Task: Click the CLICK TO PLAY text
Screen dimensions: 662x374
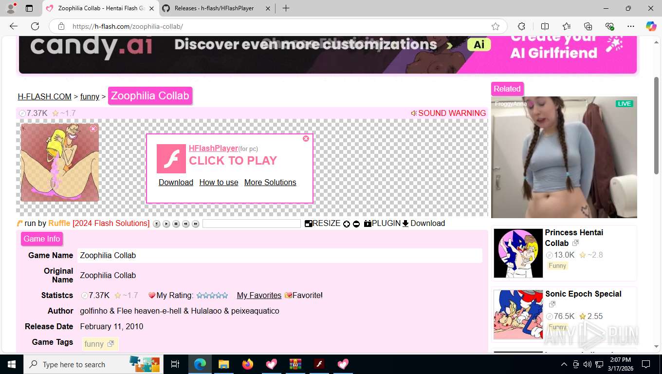Action: 233,161
